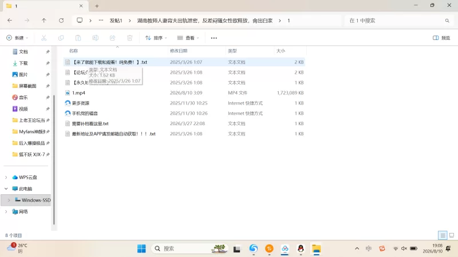
Task: Show hidden tray icons chevron
Action: [x=357, y=248]
